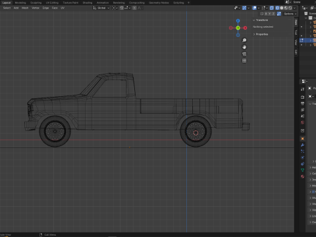Viewport: 316px width, 237px height.
Task: Open the UV Editing workspace tab
Action: [x=52, y=3]
